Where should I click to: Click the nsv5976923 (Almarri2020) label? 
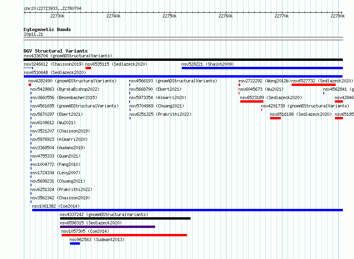pos(59,139)
